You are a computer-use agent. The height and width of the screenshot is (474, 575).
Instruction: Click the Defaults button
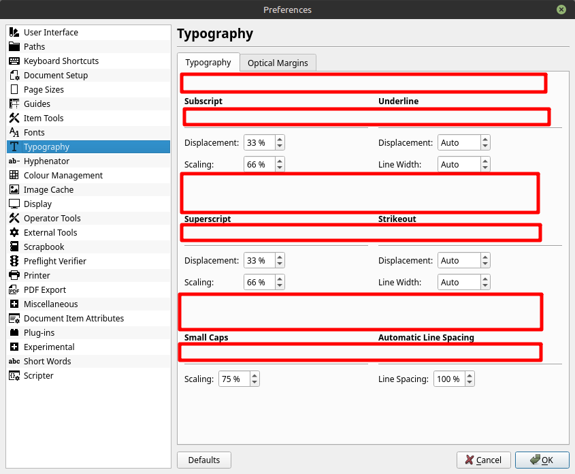pos(204,460)
